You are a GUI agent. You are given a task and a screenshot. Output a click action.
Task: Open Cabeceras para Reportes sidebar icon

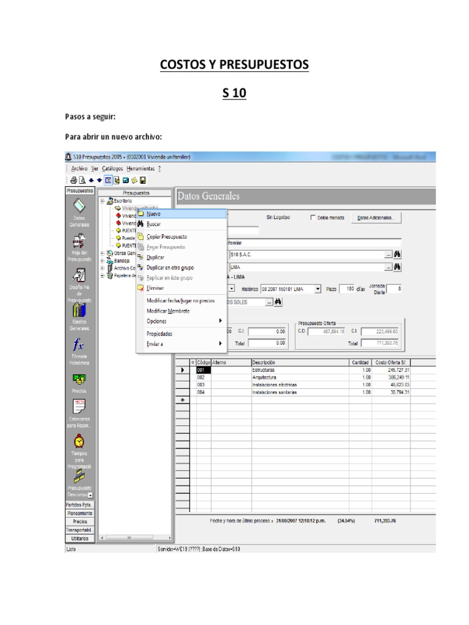tap(79, 413)
